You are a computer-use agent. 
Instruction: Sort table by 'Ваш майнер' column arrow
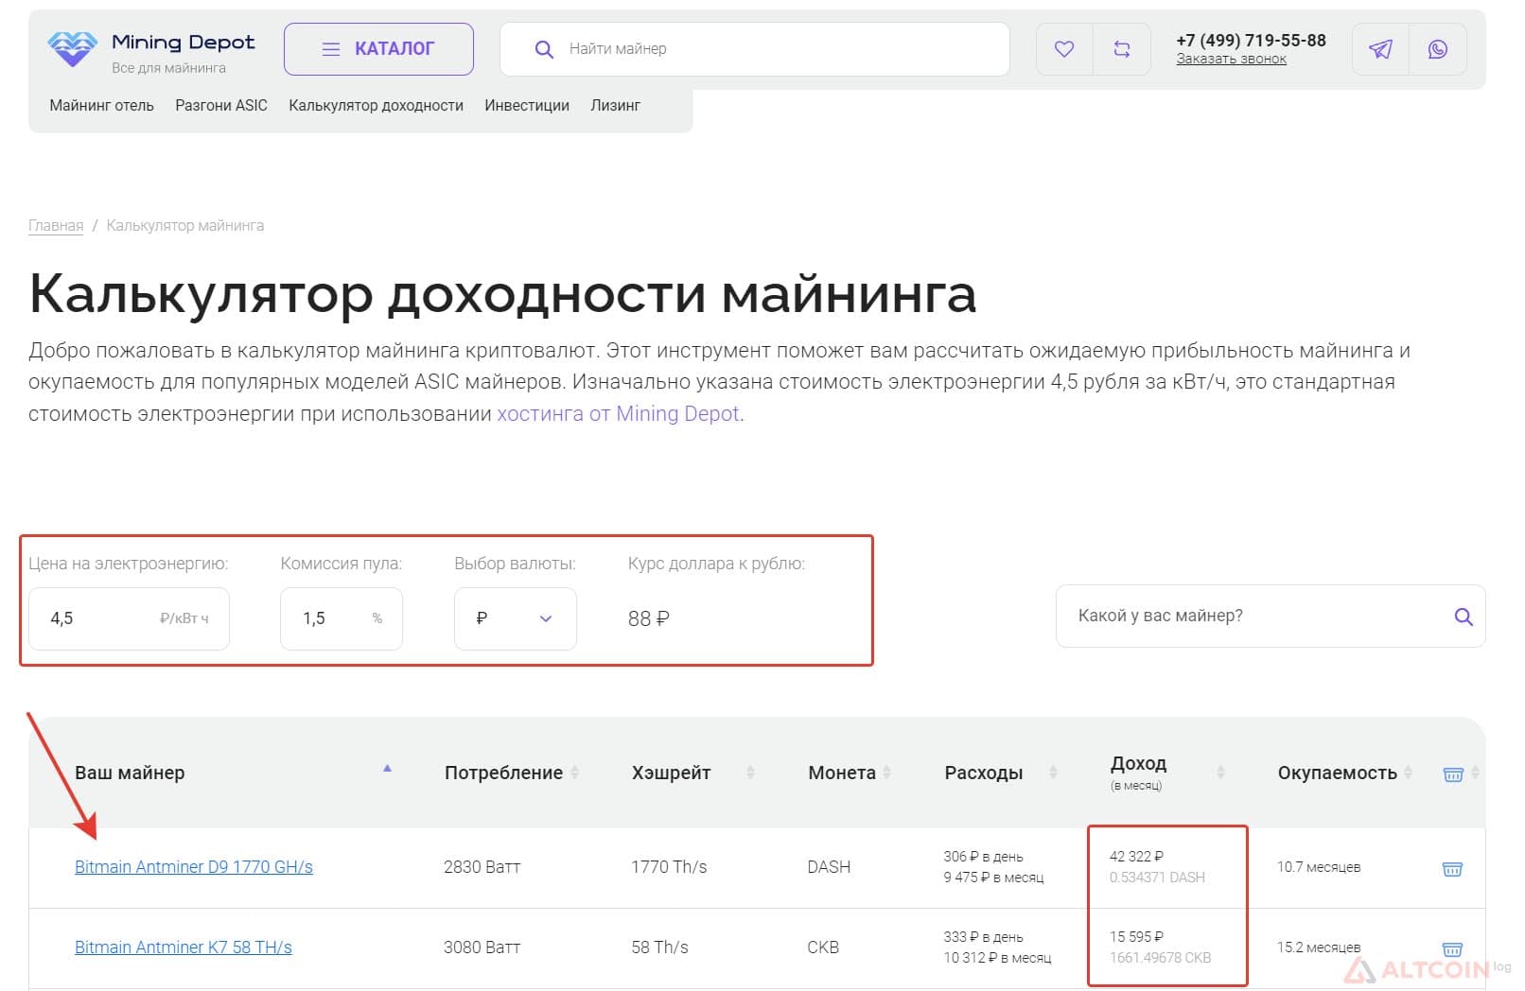[387, 769]
